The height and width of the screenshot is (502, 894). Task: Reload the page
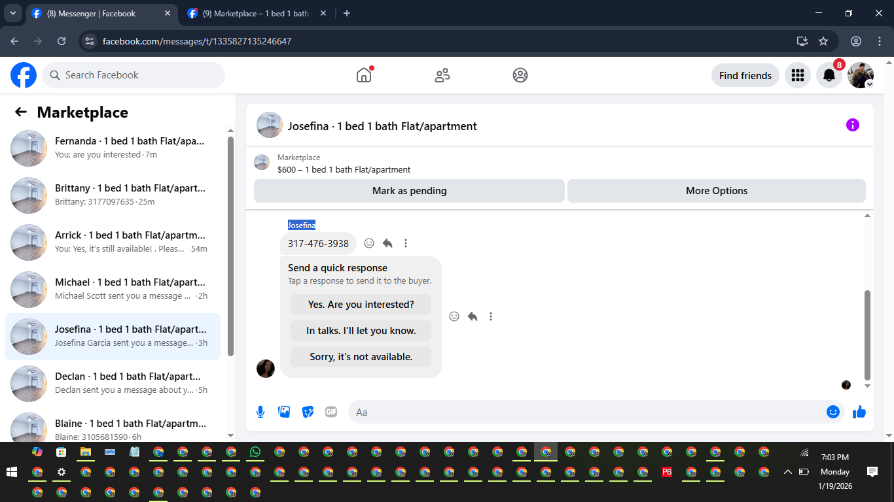62,41
